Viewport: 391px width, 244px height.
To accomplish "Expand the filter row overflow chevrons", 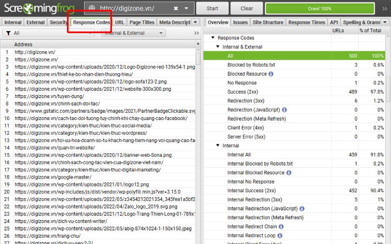I will point(196,33).
